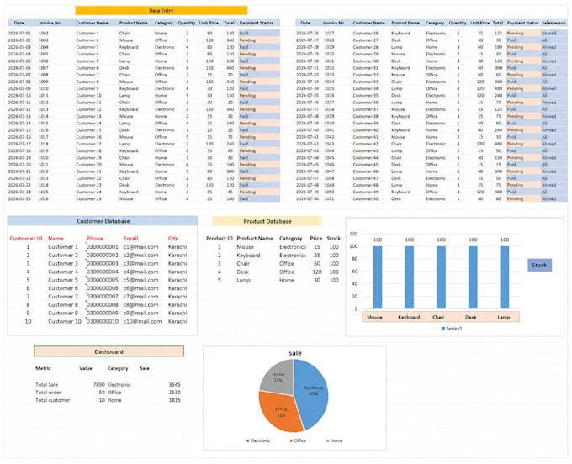Select the Sale pie chart title
Viewport: 572px width, 464px height.
(294, 353)
